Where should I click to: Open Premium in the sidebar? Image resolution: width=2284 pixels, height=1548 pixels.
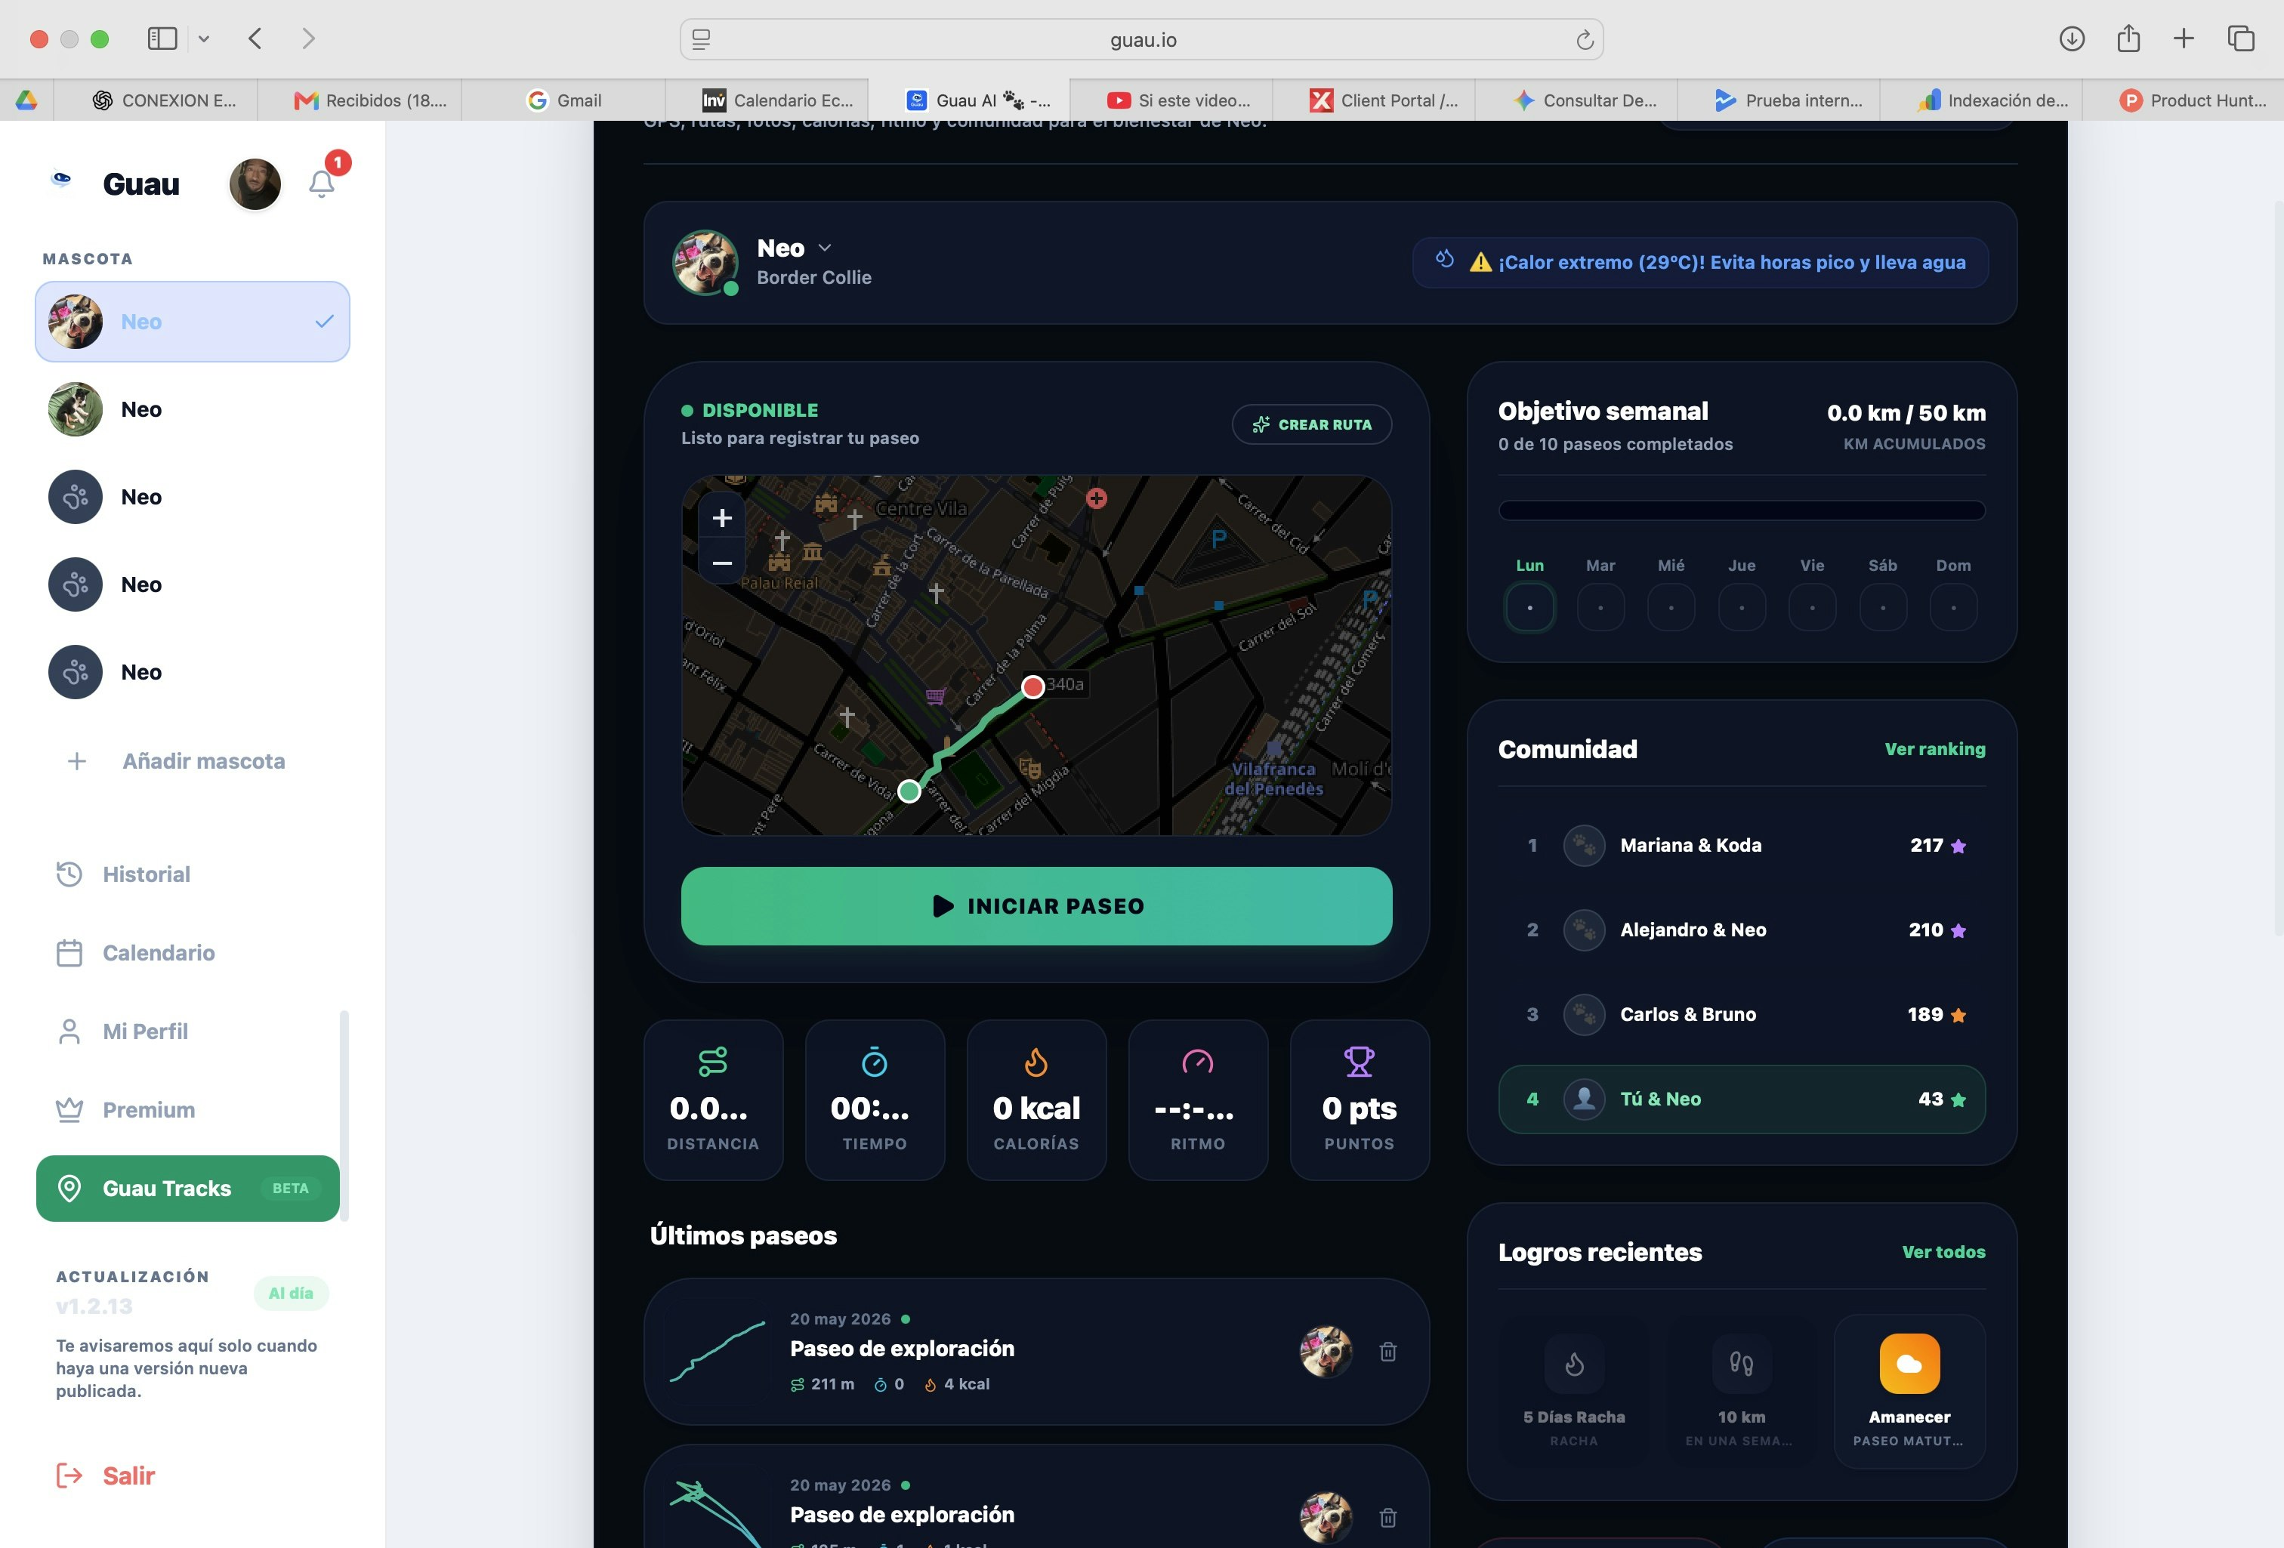[x=126, y=1109]
